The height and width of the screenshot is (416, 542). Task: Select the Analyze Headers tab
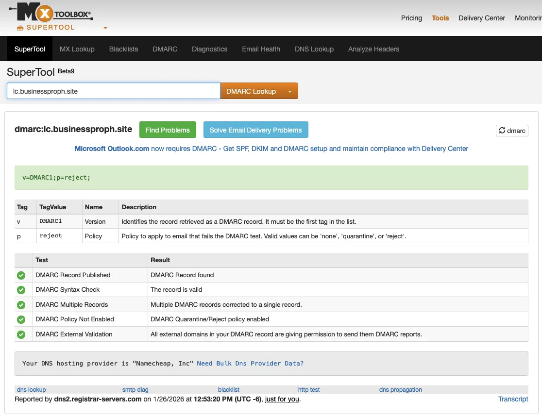pos(373,49)
